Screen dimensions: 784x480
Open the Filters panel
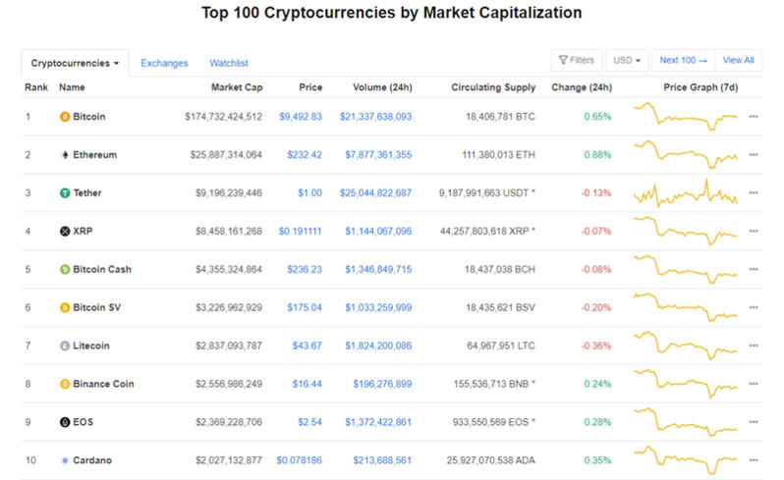pos(576,61)
